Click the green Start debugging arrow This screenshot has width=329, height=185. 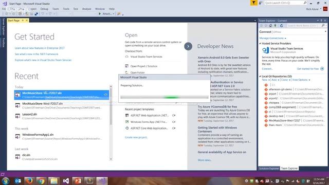click(x=100, y=14)
